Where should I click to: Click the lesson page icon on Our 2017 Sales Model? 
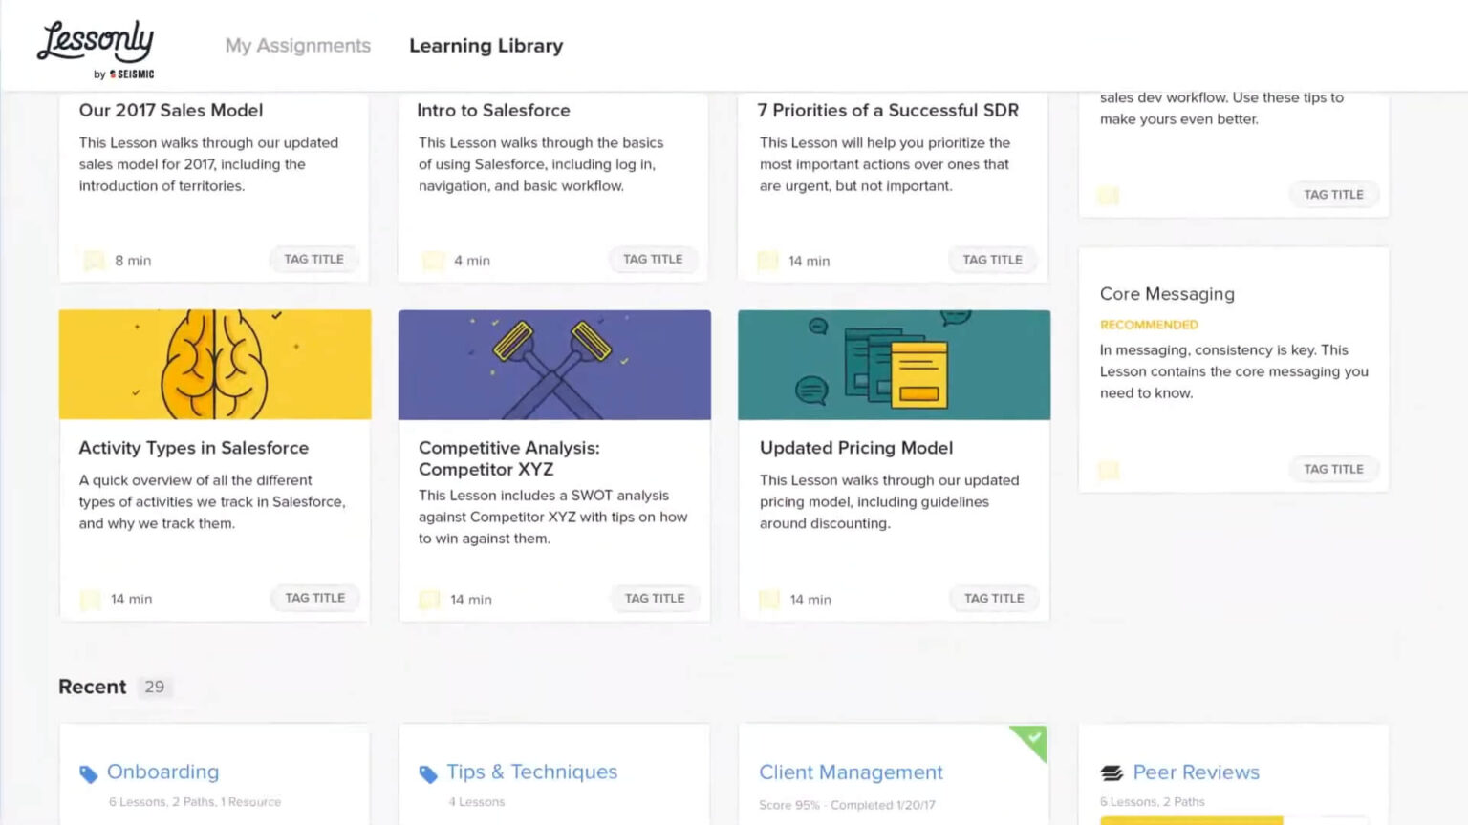click(93, 259)
